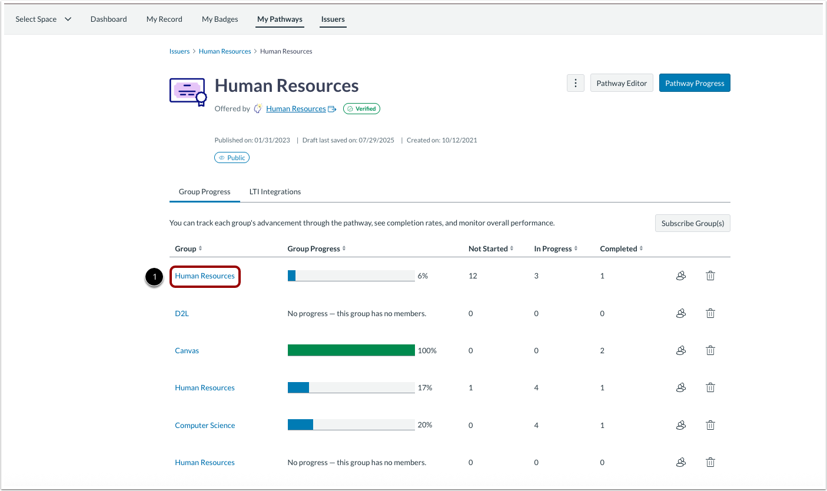This screenshot has width=827, height=491.
Task: Click the trash icon in the Canvas row
Action: [710, 350]
